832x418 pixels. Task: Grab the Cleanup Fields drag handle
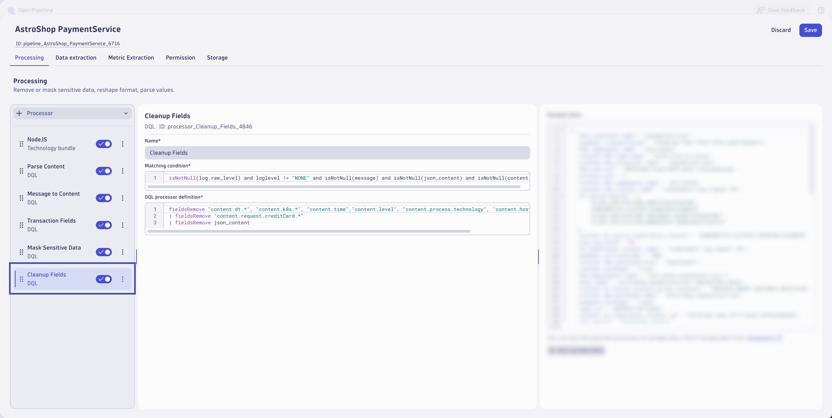coord(21,279)
